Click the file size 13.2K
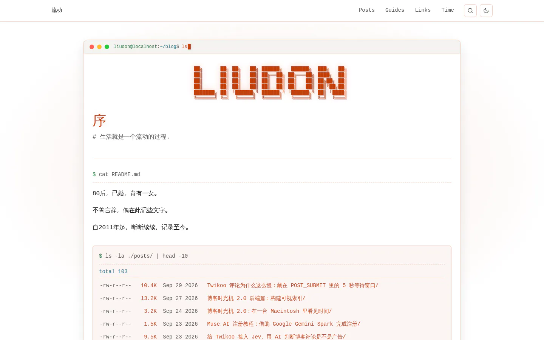Viewport: 544px width, 340px height. coord(149,298)
